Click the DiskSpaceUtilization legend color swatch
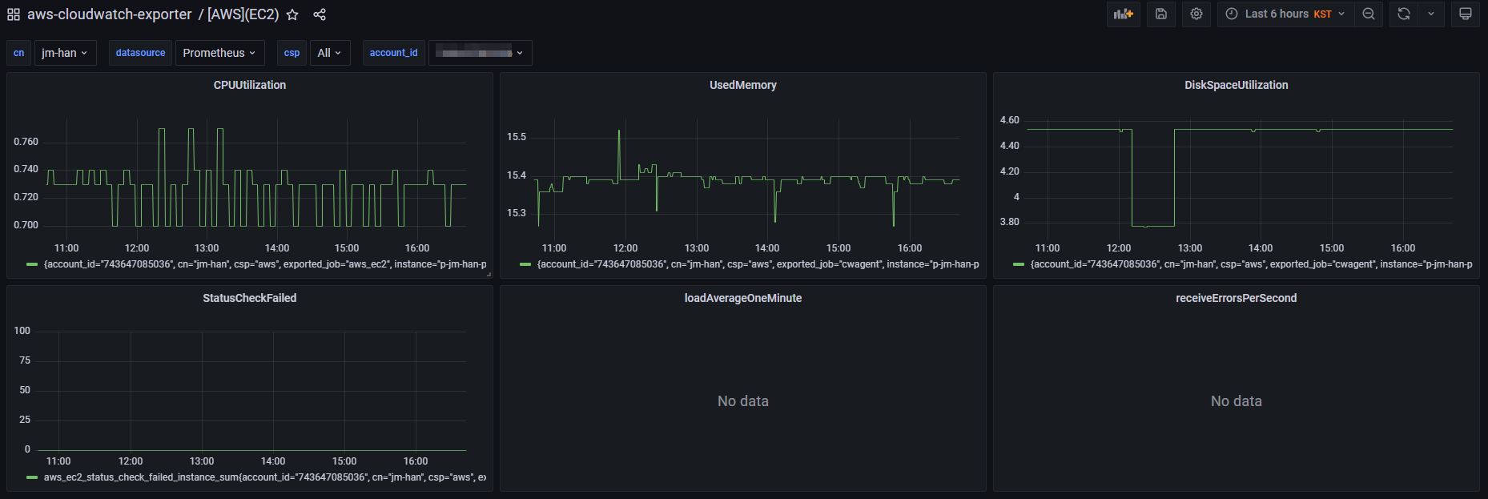Viewport: 1488px width, 499px height. 1019,264
